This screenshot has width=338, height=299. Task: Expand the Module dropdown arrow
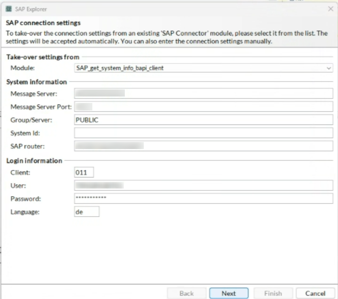coord(329,67)
